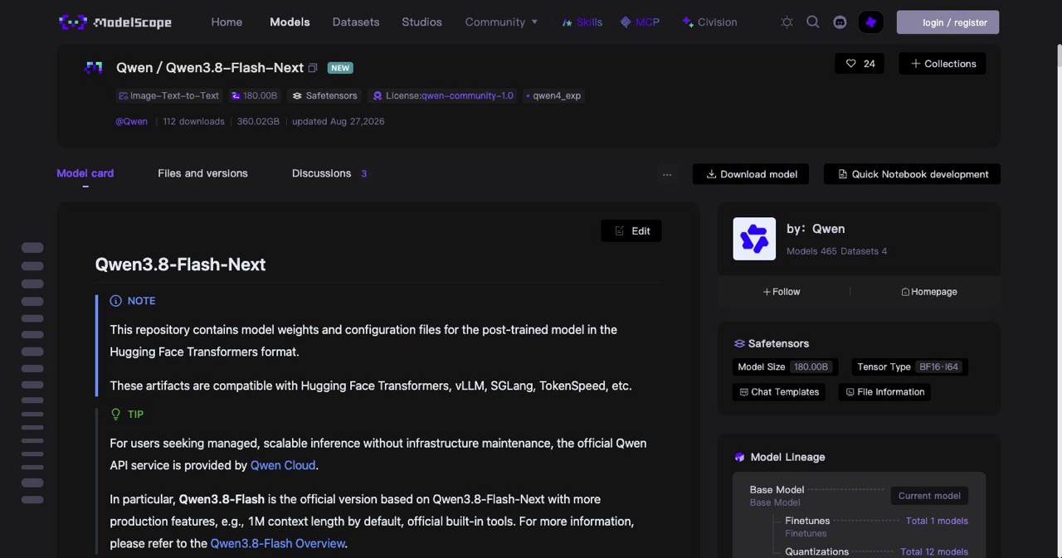1062x558 pixels.
Task: Expand the Community dropdown menu
Action: tap(501, 22)
